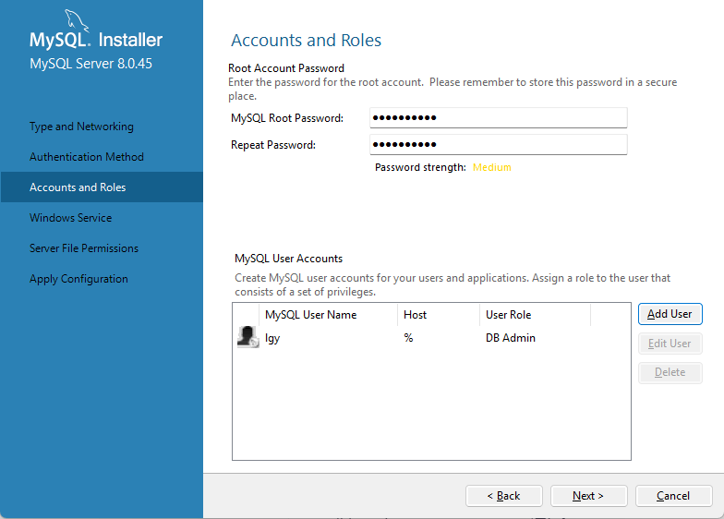Go to Type and Networking step
This screenshot has width=724, height=519.
[x=81, y=127]
